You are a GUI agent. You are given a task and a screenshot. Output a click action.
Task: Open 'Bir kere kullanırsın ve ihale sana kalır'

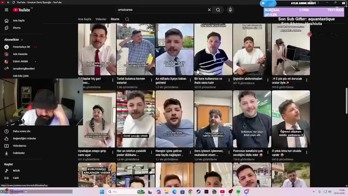click(x=208, y=81)
